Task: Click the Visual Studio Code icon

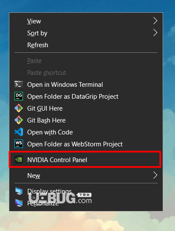Action: tap(19, 132)
